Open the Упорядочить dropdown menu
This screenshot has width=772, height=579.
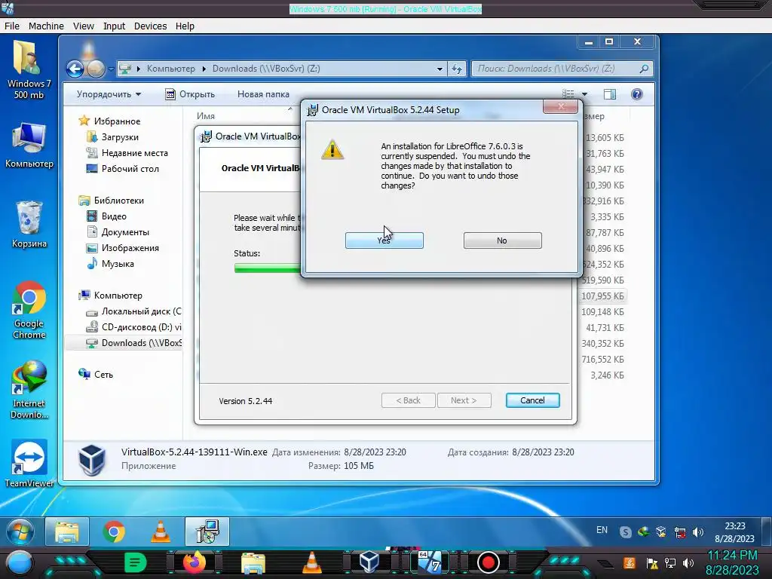pos(109,94)
